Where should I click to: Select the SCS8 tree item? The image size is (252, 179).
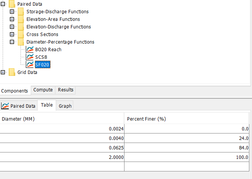pyautogui.click(x=41, y=57)
